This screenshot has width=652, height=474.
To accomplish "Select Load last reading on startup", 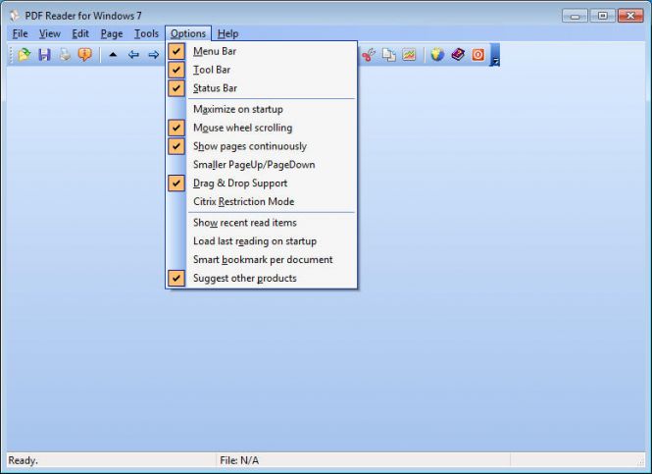I will coord(261,241).
